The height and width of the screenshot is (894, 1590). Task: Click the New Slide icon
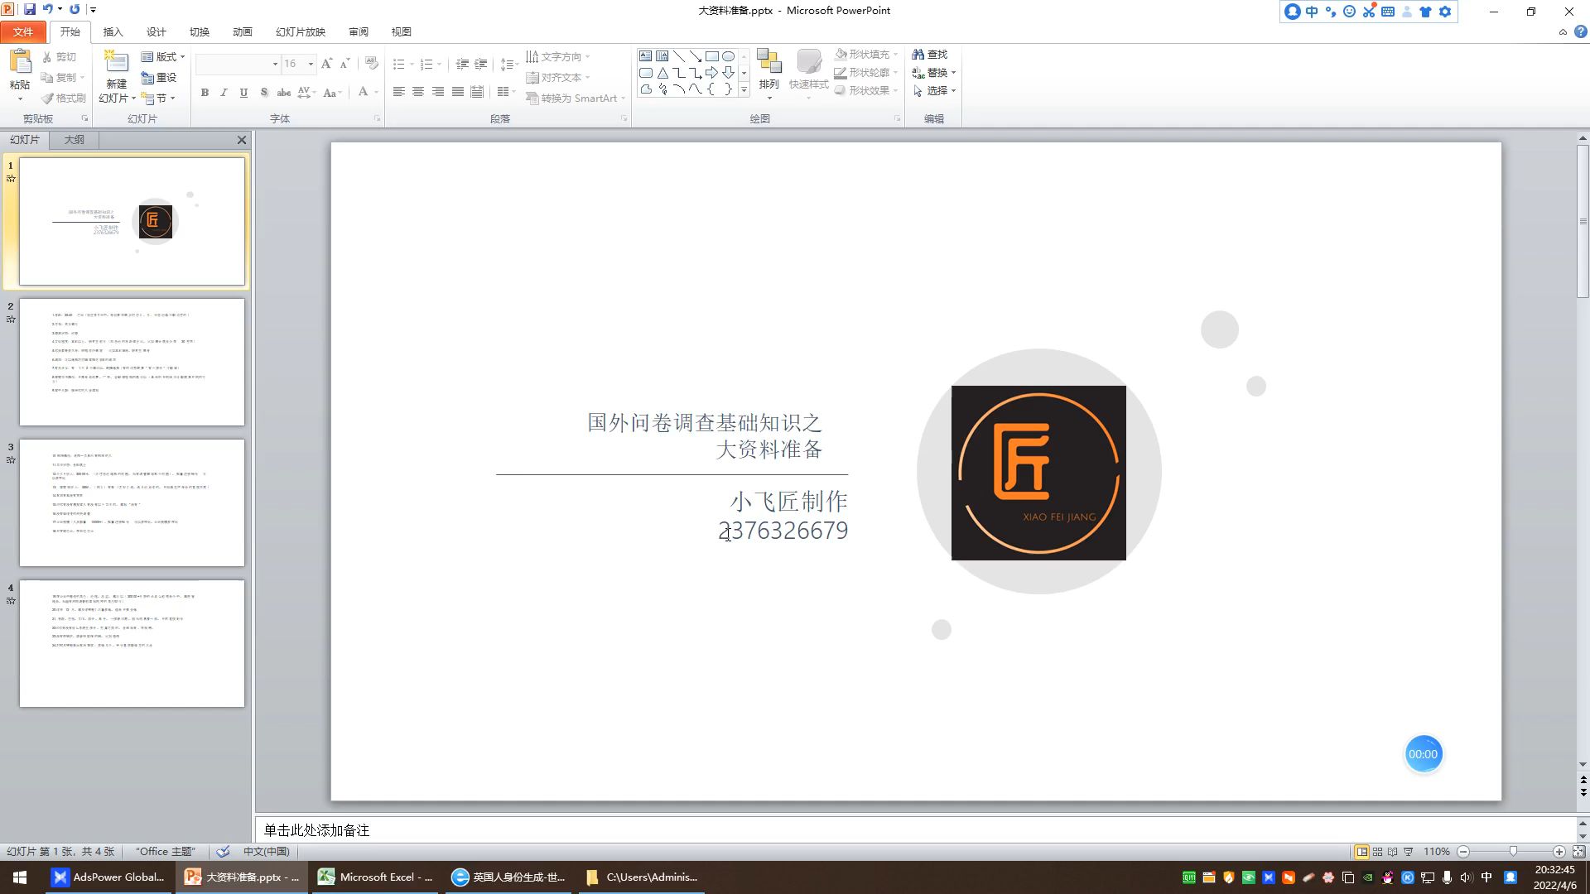point(116,62)
